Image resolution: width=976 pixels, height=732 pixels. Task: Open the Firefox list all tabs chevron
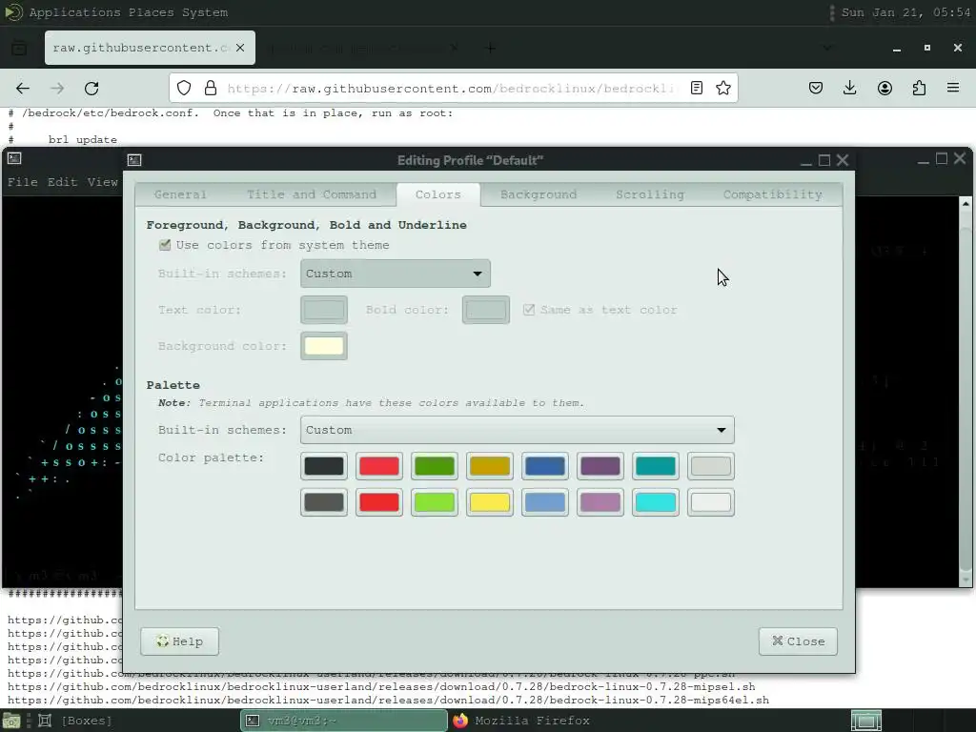(x=827, y=48)
